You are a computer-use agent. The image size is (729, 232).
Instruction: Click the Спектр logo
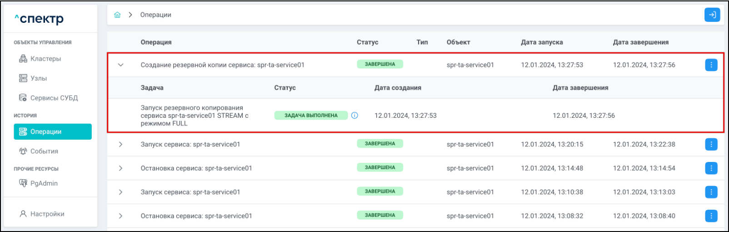point(39,19)
